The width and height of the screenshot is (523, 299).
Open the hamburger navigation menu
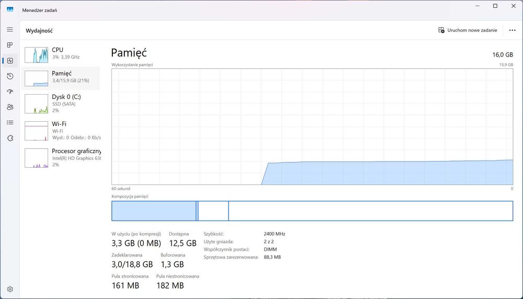[x=10, y=30]
